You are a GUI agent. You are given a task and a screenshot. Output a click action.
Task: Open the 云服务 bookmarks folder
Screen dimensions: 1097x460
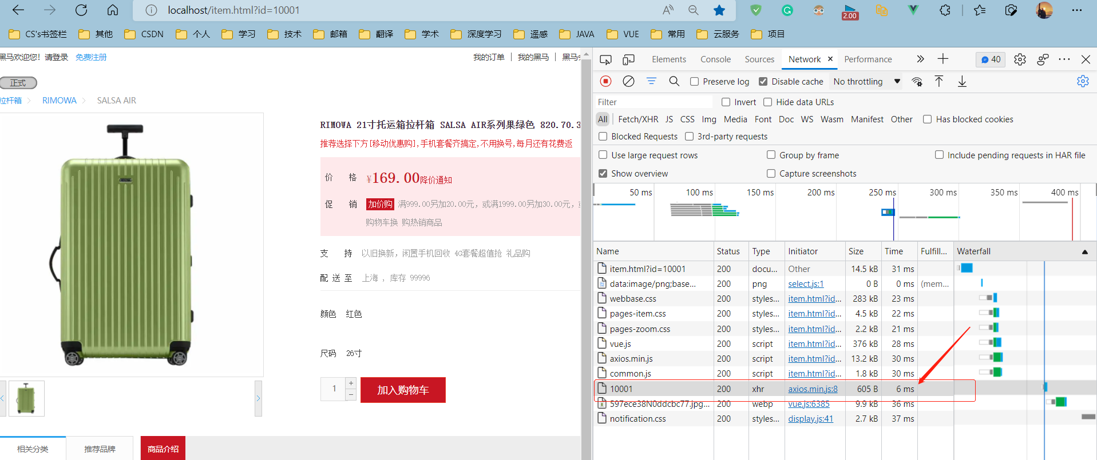718,34
